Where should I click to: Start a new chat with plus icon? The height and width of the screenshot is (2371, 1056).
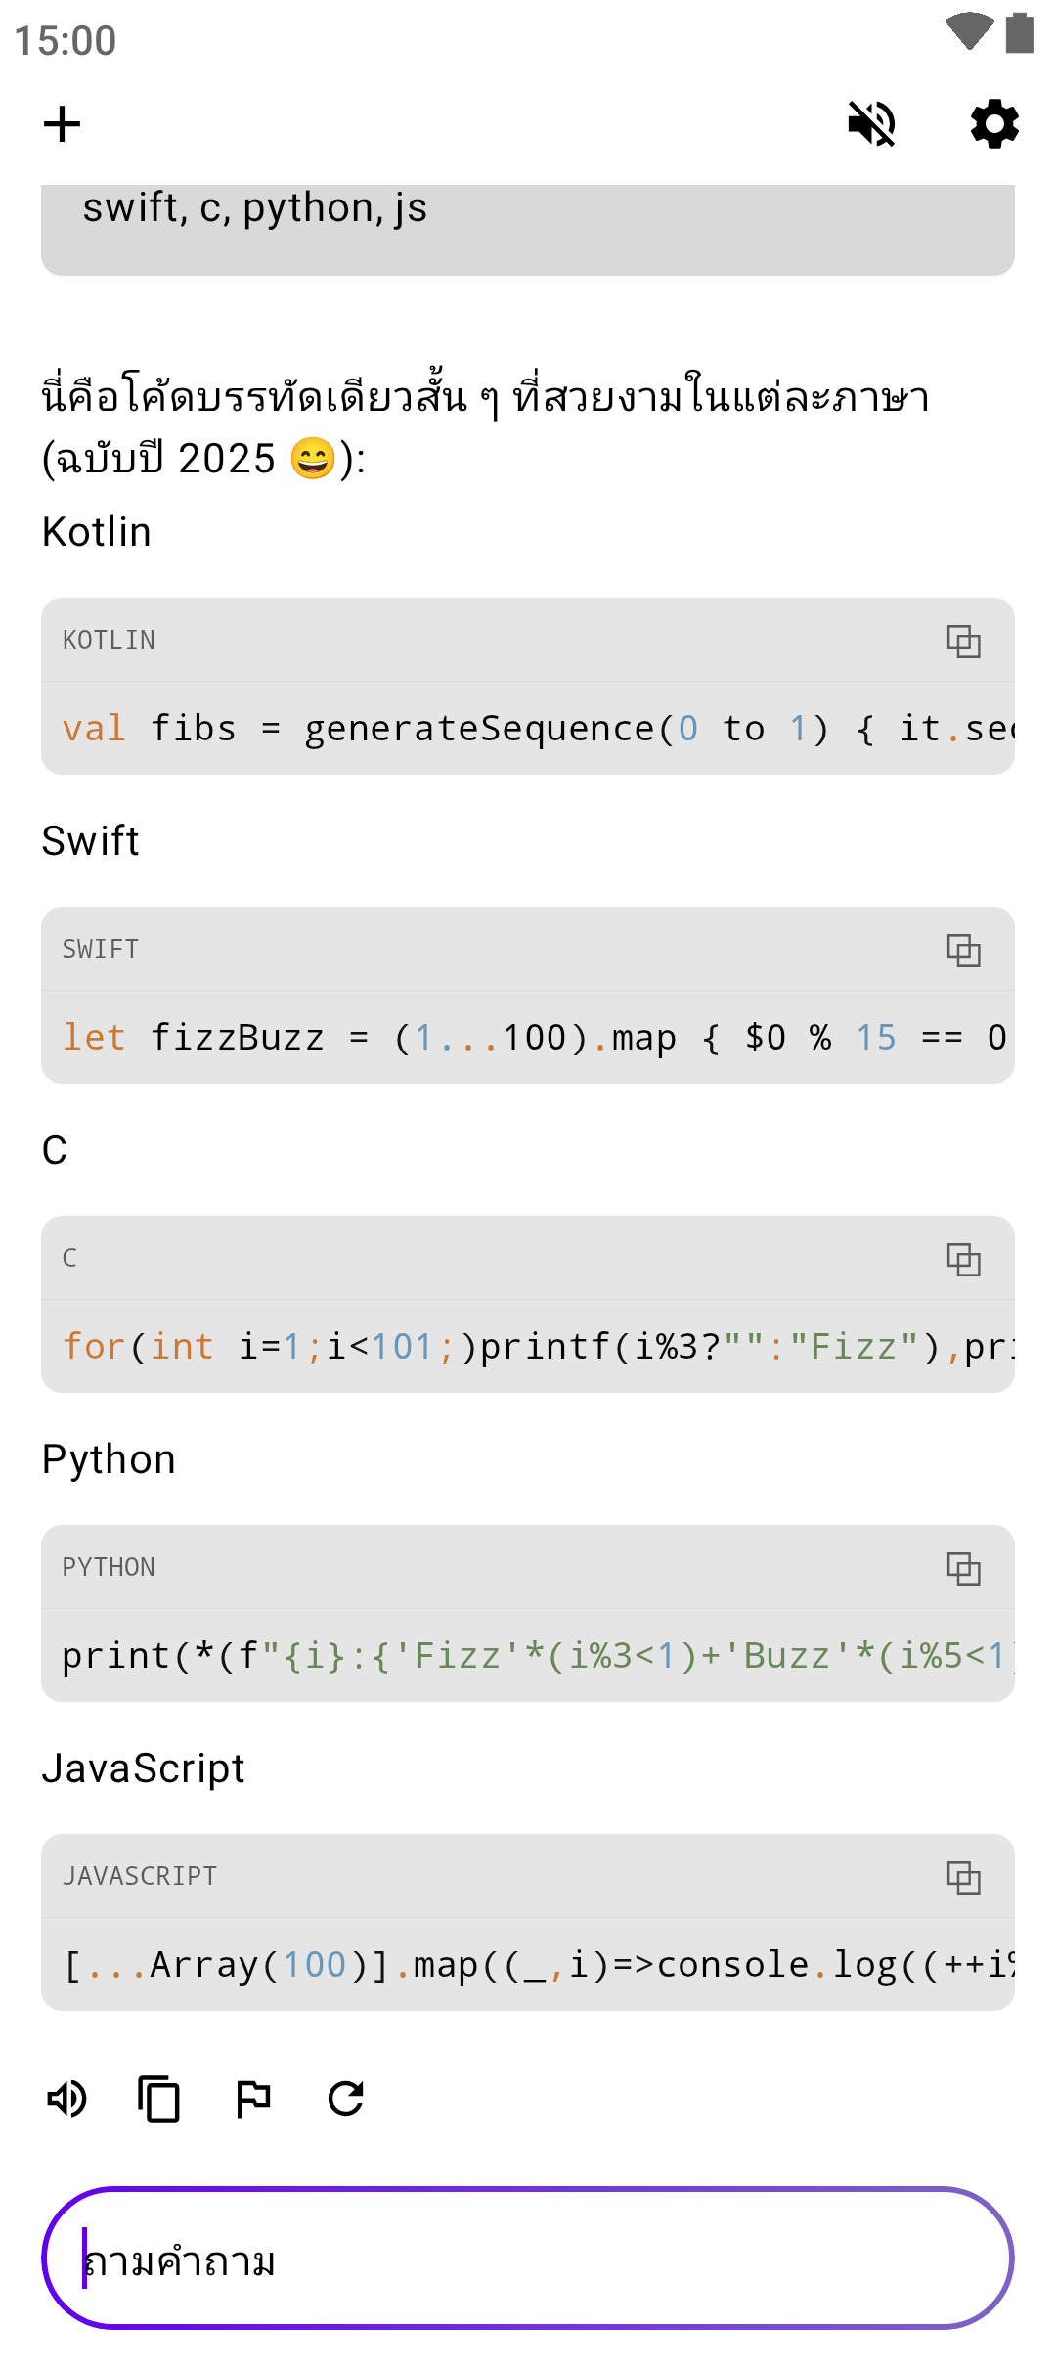coord(62,124)
